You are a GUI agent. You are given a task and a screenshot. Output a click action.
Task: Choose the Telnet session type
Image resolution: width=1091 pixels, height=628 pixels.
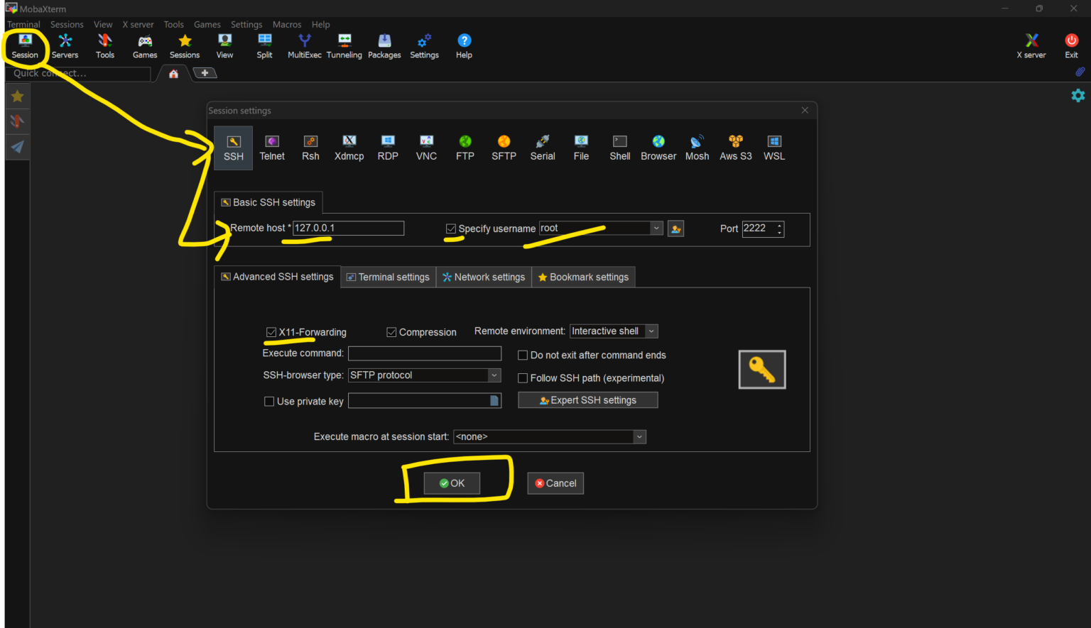pos(272,148)
